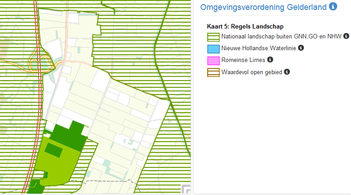This screenshot has height=195, width=351.
Task: Click the brown Waardevol open gebied swatch
Action: [213, 73]
